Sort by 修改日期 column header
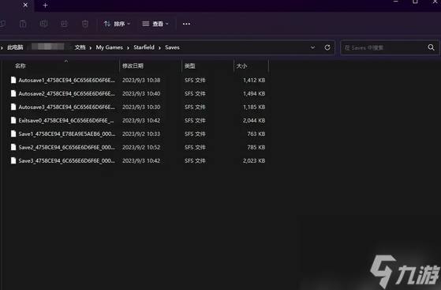Screen dimensions: 441x290 [133, 66]
